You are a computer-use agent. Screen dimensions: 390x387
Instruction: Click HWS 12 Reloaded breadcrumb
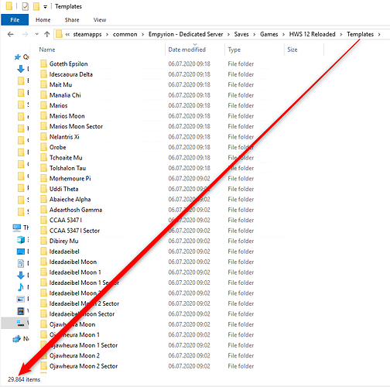pyautogui.click(x=312, y=34)
